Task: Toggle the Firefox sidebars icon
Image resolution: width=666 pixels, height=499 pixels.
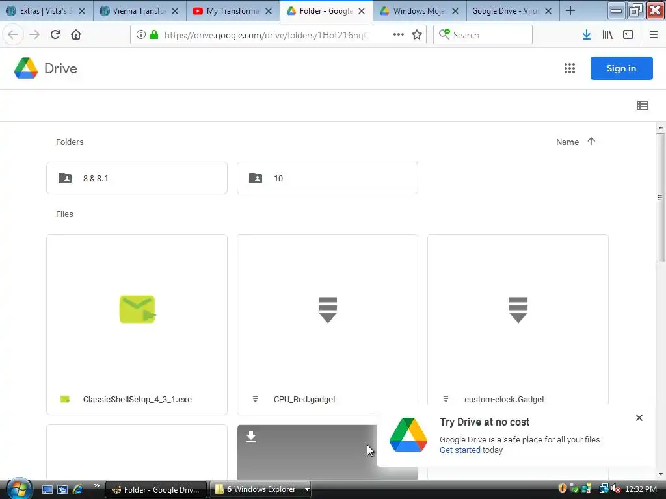Action: (628, 35)
